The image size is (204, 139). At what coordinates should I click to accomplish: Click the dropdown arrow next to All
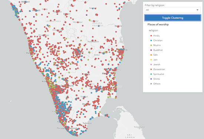[197, 10]
